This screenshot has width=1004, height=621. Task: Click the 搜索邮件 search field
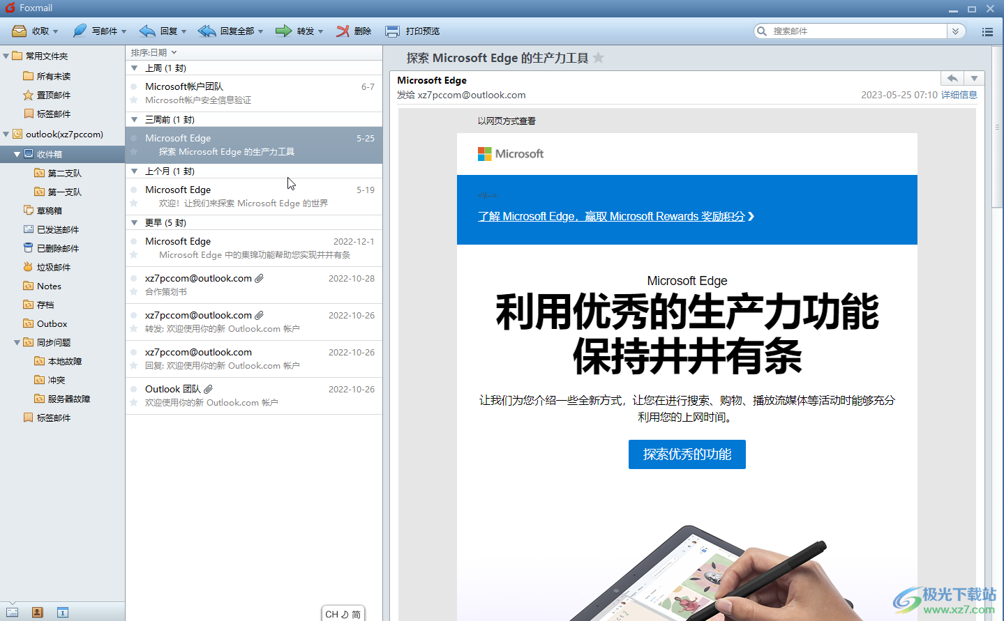[857, 31]
